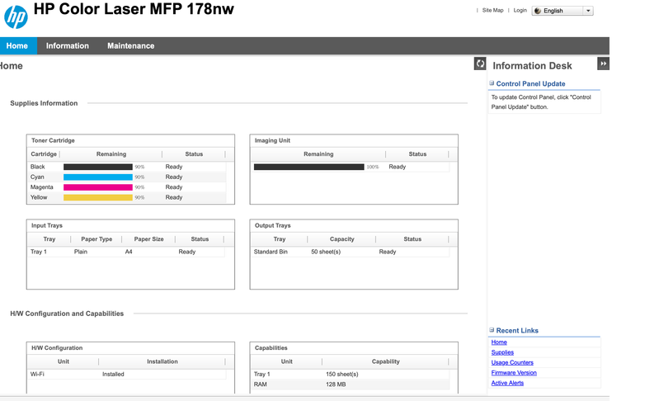Switch to the Maintenance tab
659x401 pixels.
click(x=130, y=46)
